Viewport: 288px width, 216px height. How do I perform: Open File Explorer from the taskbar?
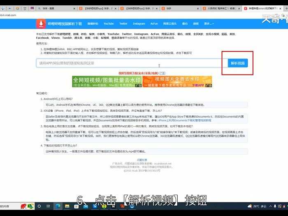pyautogui.click(x=67, y=206)
